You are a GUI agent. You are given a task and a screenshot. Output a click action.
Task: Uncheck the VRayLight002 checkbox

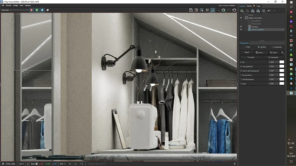tap(241, 66)
